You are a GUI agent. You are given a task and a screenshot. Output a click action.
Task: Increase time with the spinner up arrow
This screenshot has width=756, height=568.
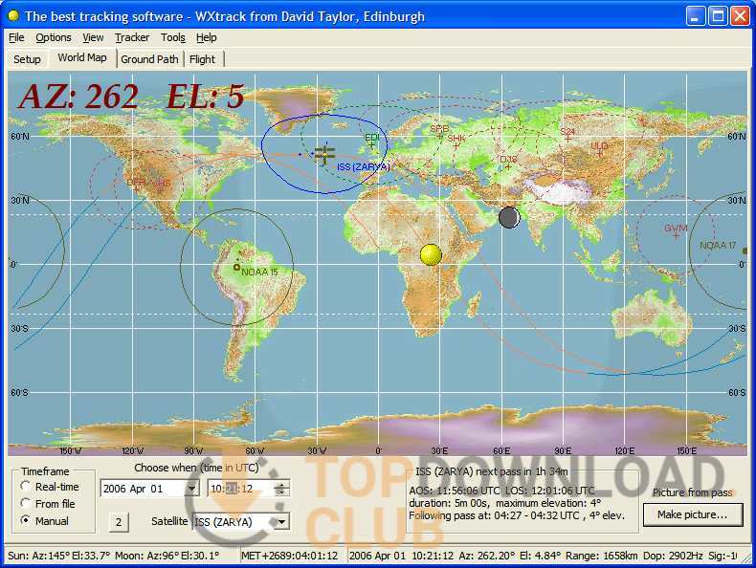(281, 485)
